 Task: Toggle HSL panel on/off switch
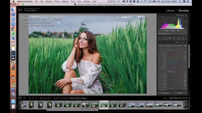pos(158,42)
